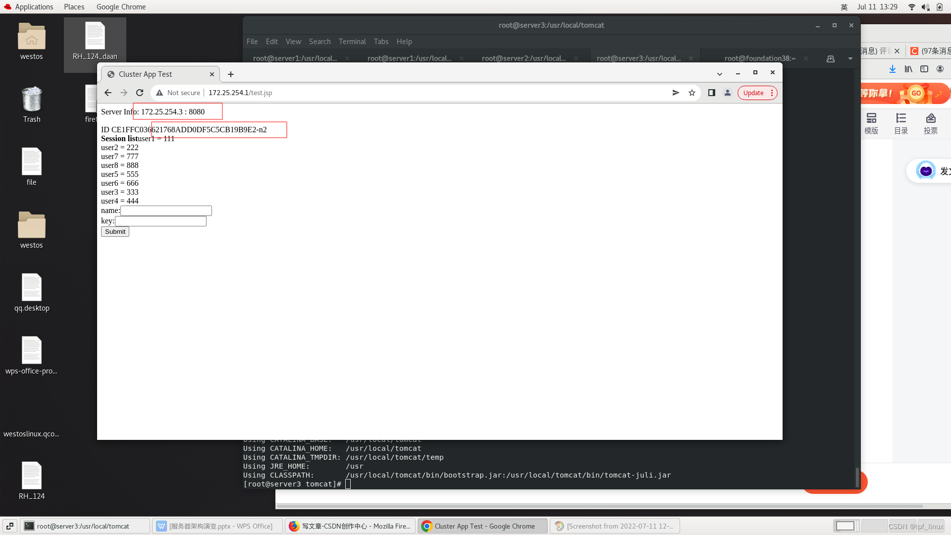Open the Trash desktop icon
951x535 pixels.
point(32,100)
